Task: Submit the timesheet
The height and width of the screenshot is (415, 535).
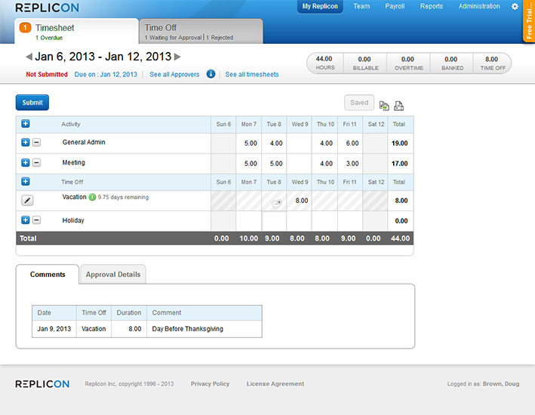Action: (x=32, y=103)
